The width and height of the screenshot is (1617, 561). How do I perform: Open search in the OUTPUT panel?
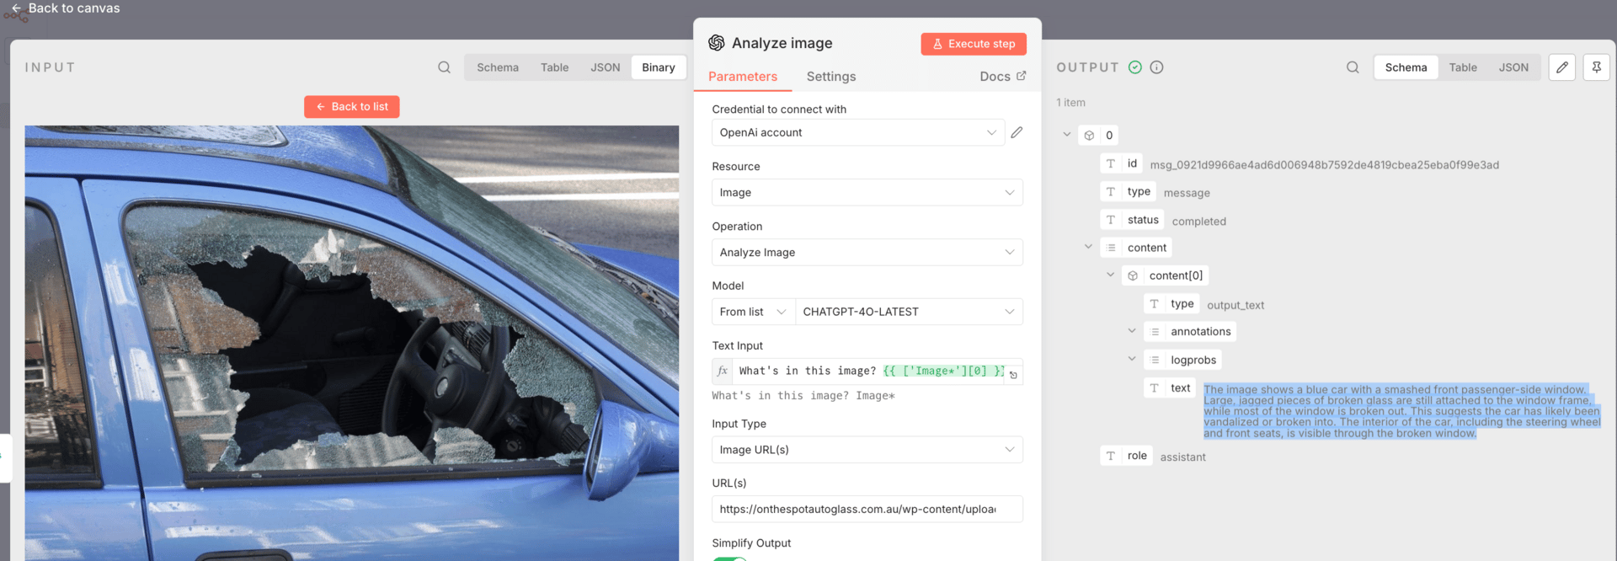pyautogui.click(x=1353, y=67)
